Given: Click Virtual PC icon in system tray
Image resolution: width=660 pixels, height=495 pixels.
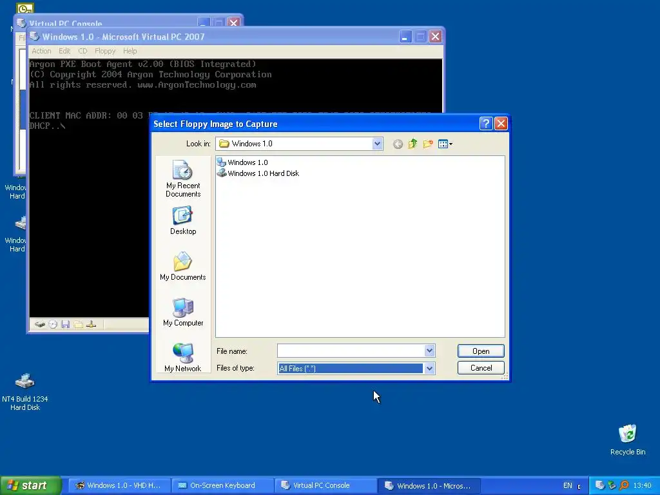Looking at the screenshot, I should [x=600, y=485].
